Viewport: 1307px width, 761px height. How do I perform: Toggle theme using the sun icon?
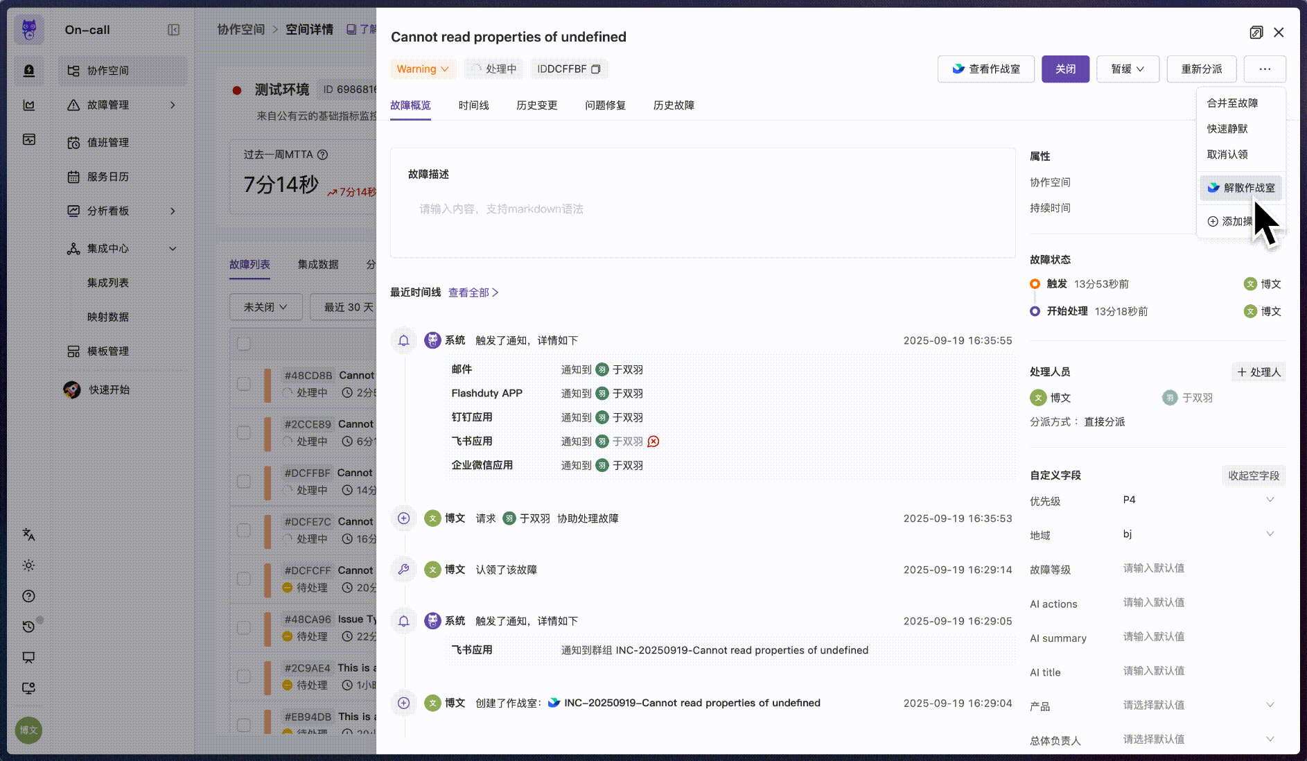28,566
